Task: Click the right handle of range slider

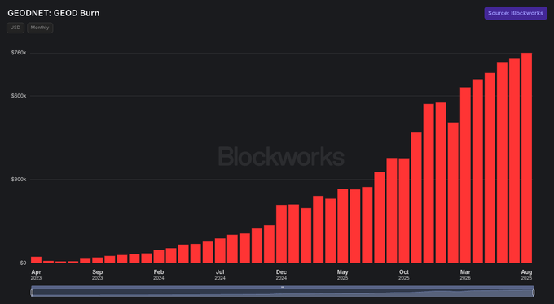Action: click(533, 293)
